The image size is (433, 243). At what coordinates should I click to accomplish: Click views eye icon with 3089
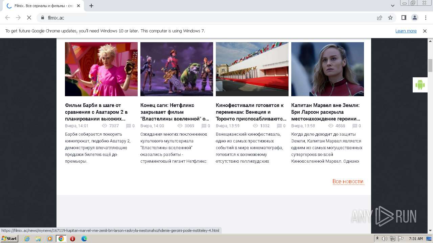(180, 126)
